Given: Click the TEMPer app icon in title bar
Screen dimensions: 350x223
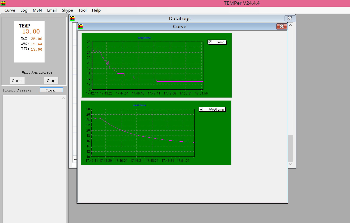Looking at the screenshot, I should (x=3, y=3).
